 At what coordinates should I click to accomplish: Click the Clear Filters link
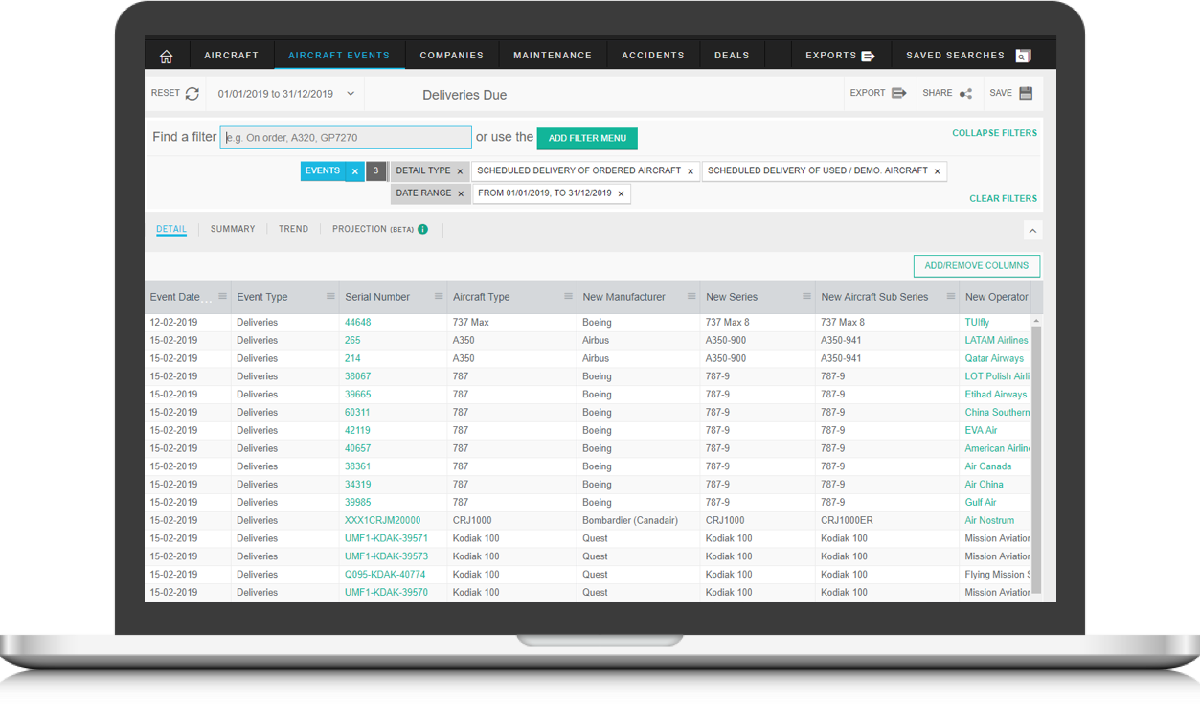click(x=1003, y=198)
